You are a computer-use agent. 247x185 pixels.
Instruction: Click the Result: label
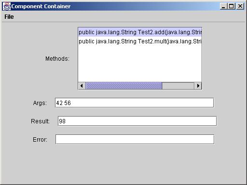(x=41, y=121)
